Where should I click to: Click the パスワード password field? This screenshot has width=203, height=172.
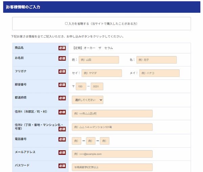pos(112,167)
